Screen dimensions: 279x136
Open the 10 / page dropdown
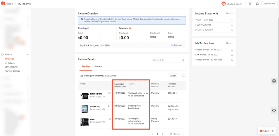[x=175, y=134]
